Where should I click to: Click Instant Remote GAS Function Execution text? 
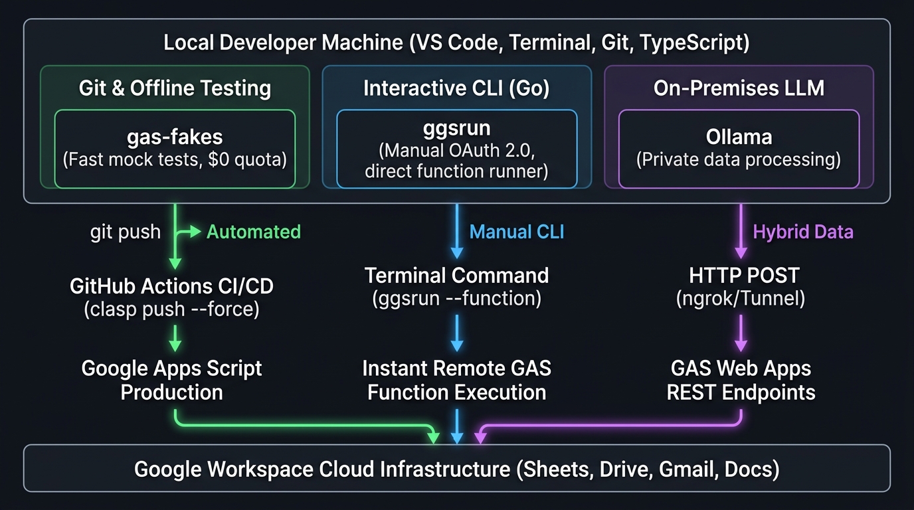pos(457,380)
